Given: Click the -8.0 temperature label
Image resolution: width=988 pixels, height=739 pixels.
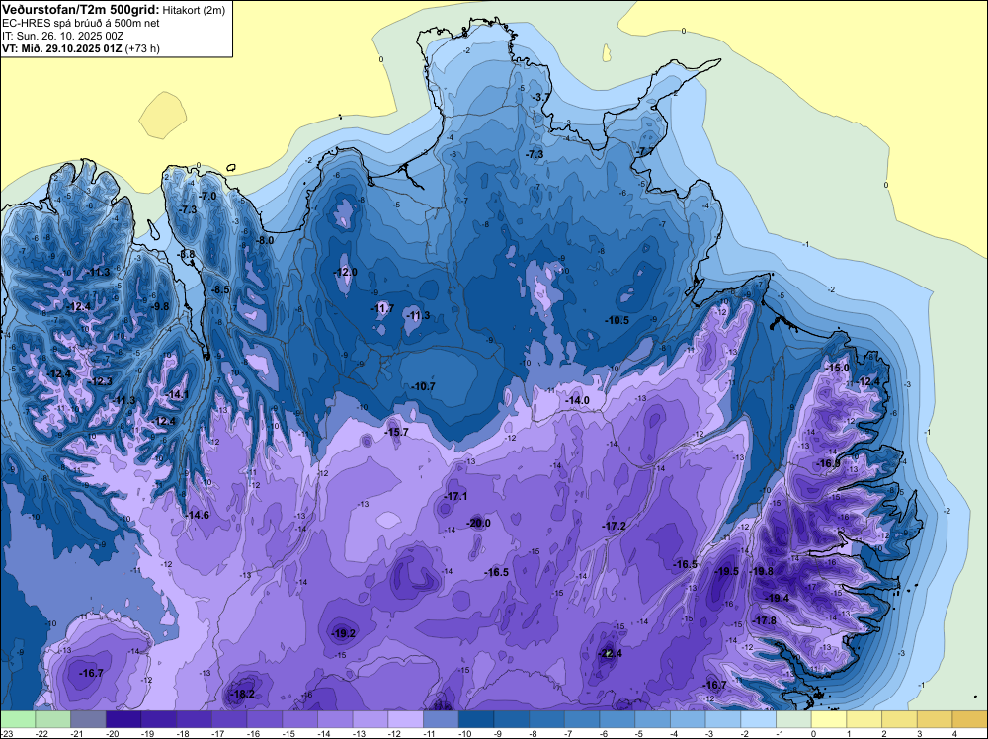Looking at the screenshot, I should coord(265,240).
